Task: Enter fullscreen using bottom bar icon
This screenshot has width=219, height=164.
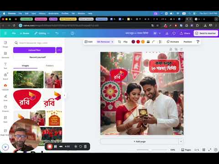Action: point(210,150)
